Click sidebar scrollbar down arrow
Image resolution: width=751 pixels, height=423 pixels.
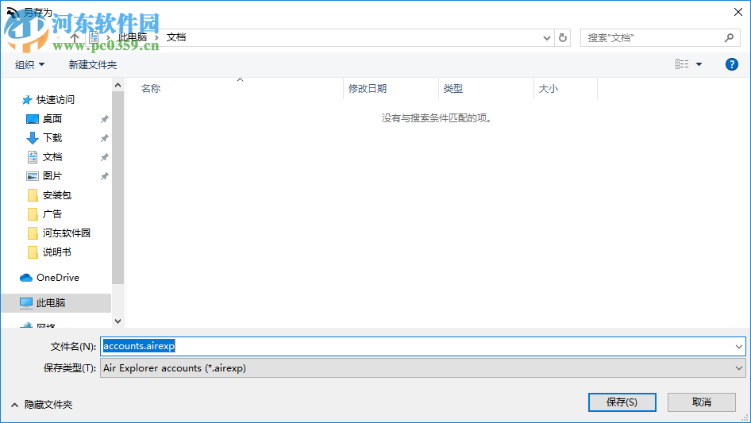[117, 321]
